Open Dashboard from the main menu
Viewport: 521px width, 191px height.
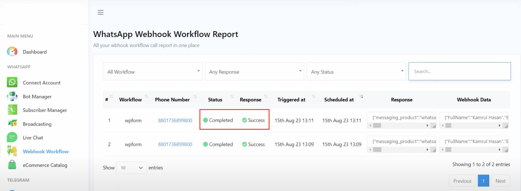(35, 52)
